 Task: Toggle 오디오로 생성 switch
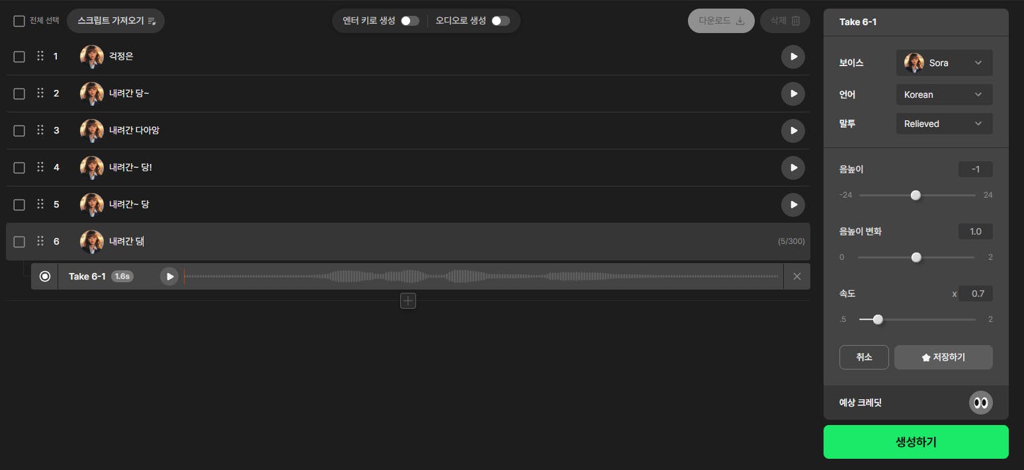click(501, 20)
